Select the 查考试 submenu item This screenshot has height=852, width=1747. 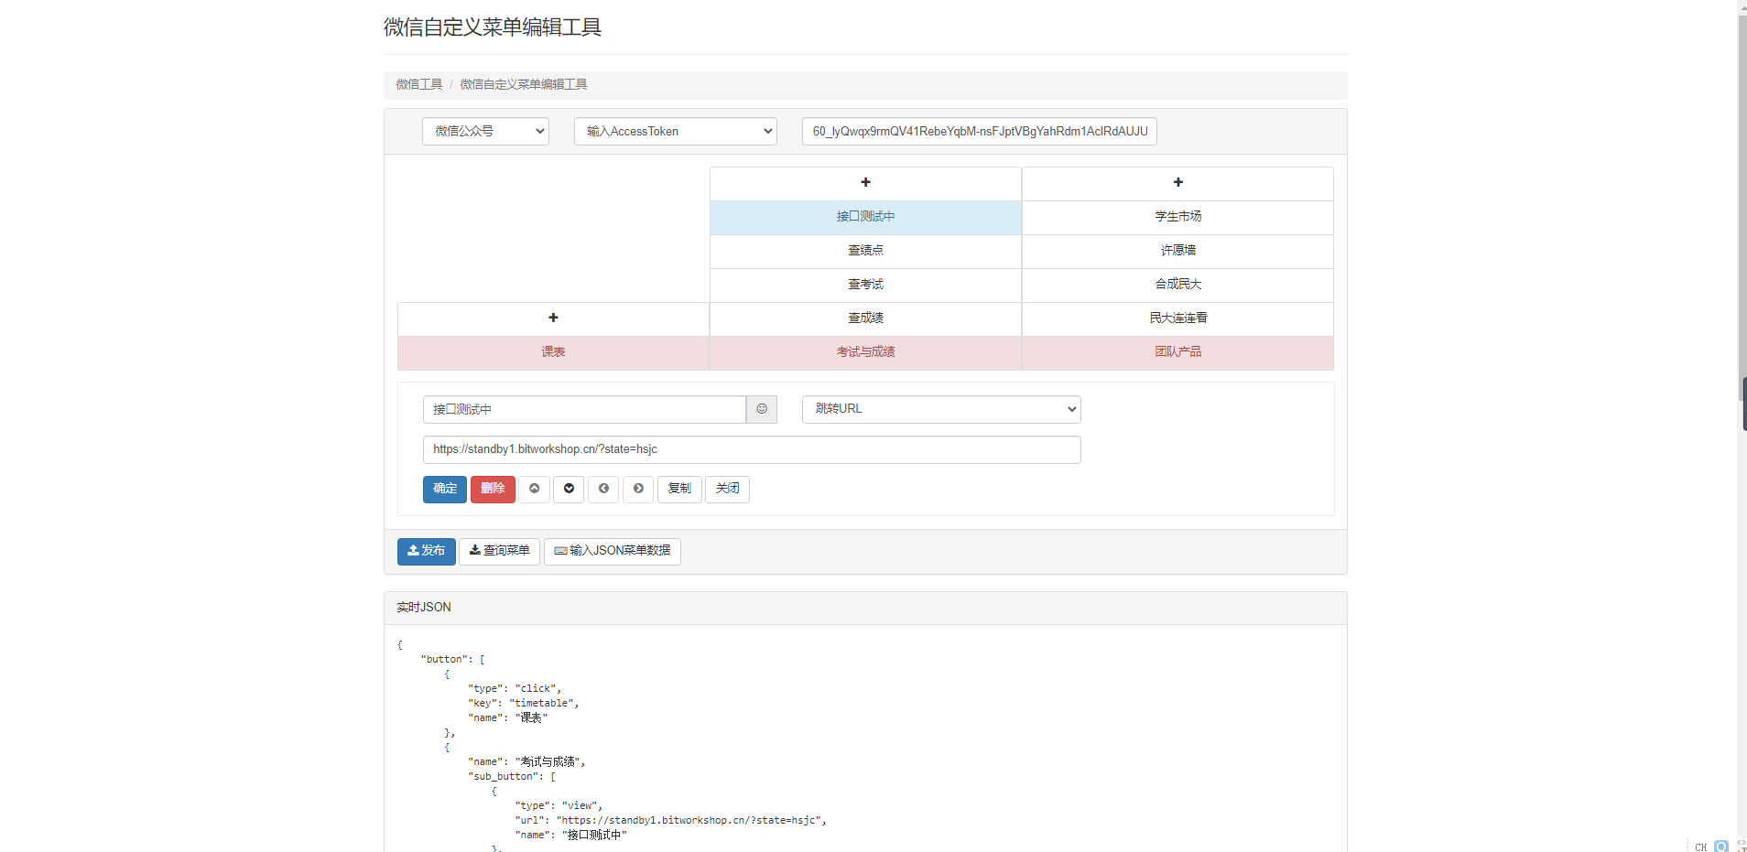pos(865,285)
